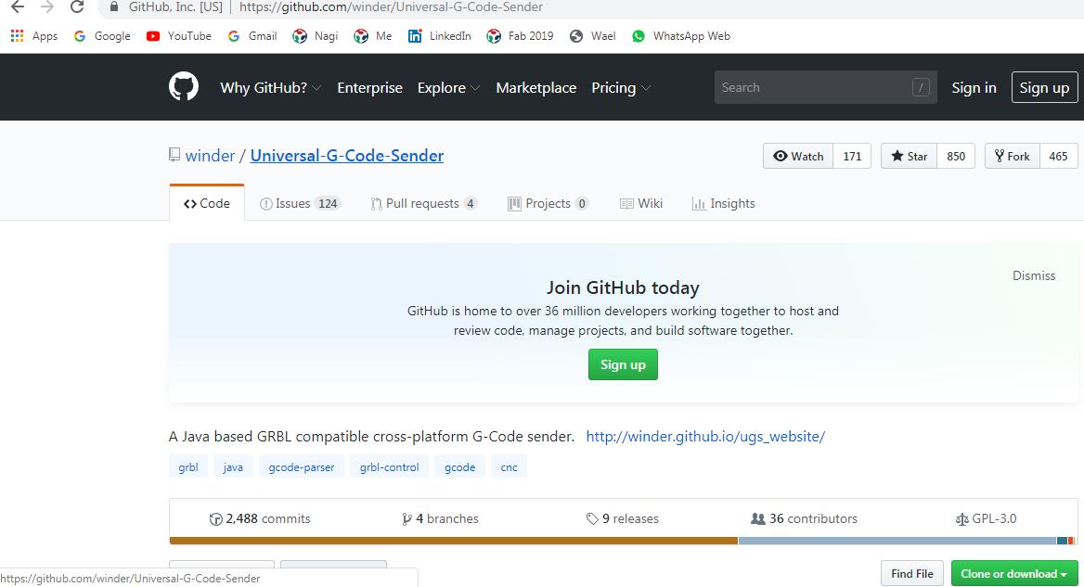The image size is (1084, 587).
Task: Click the gcode topic tag
Action: tap(459, 466)
